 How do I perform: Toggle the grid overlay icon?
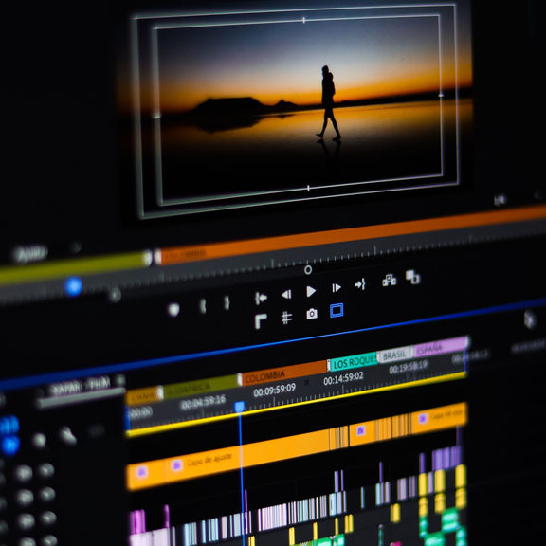[x=286, y=318]
